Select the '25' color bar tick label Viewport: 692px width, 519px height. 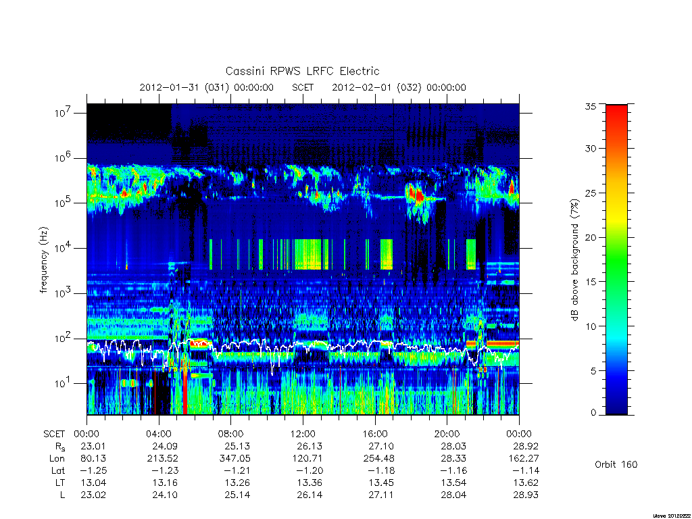point(591,193)
